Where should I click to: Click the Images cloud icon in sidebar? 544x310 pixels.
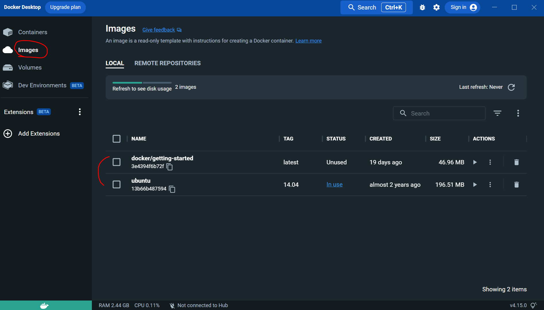[x=8, y=50]
